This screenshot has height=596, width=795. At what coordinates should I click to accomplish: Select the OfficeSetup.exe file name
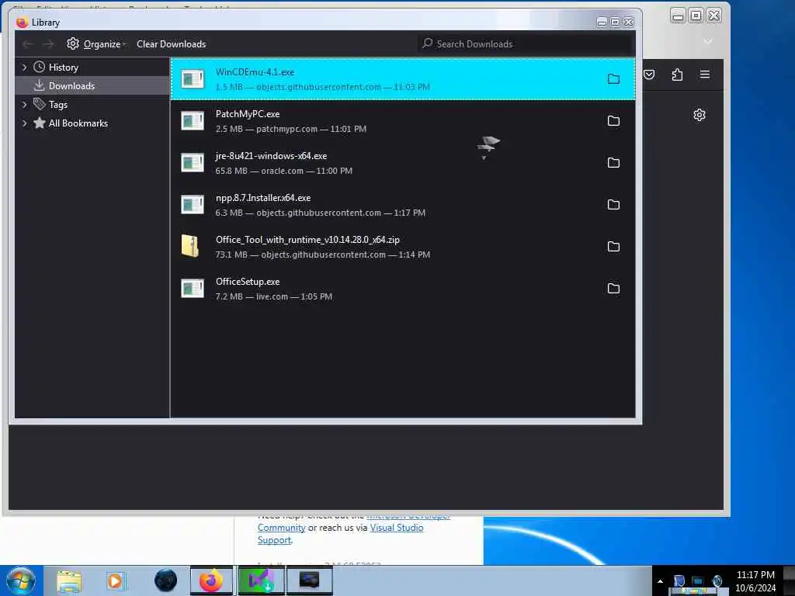(x=248, y=282)
